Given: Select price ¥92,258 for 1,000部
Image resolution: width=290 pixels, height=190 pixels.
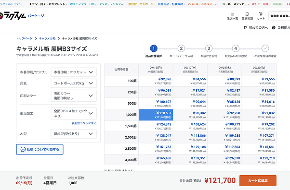Looking at the screenshot, I should click(x=224, y=115).
